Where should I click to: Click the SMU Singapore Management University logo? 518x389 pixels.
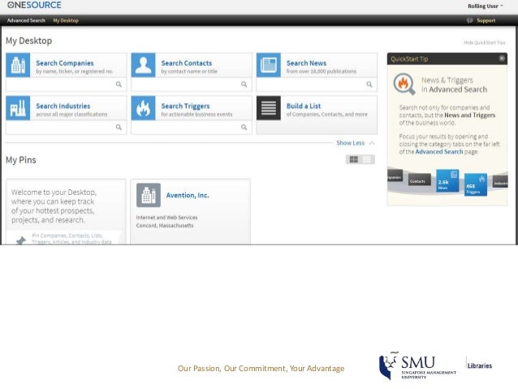tap(417, 366)
